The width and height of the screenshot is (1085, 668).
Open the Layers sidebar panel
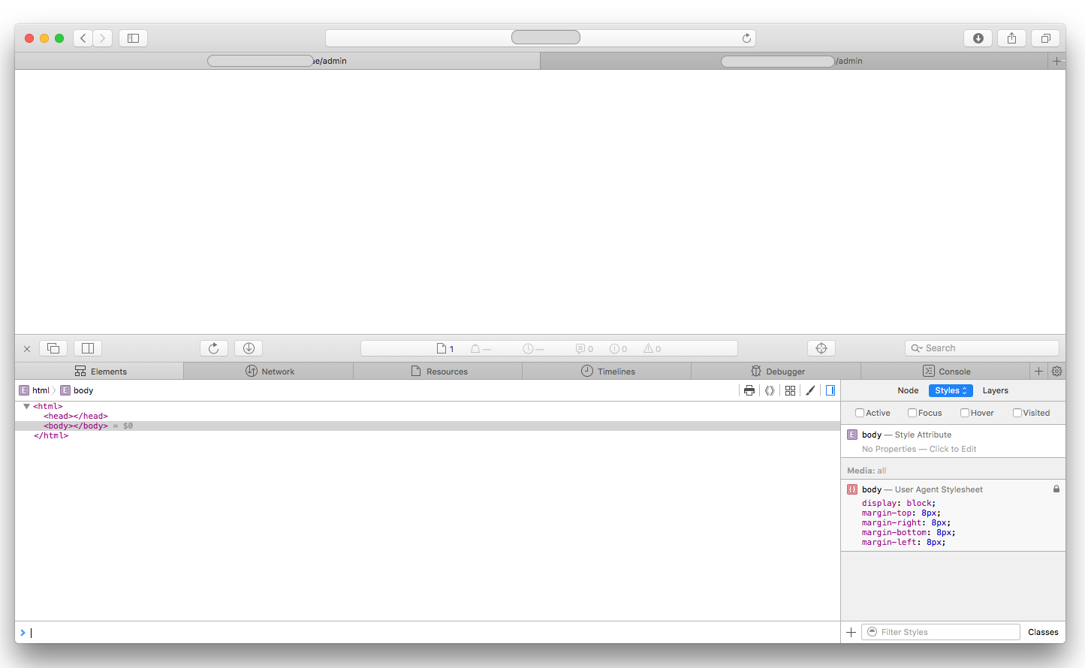pyautogui.click(x=995, y=390)
